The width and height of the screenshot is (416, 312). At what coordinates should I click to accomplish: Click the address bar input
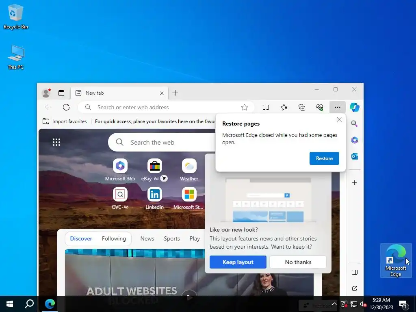166,107
